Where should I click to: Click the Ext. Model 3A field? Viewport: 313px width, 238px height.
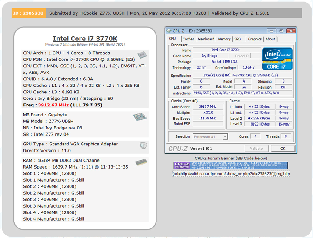click(x=243, y=87)
